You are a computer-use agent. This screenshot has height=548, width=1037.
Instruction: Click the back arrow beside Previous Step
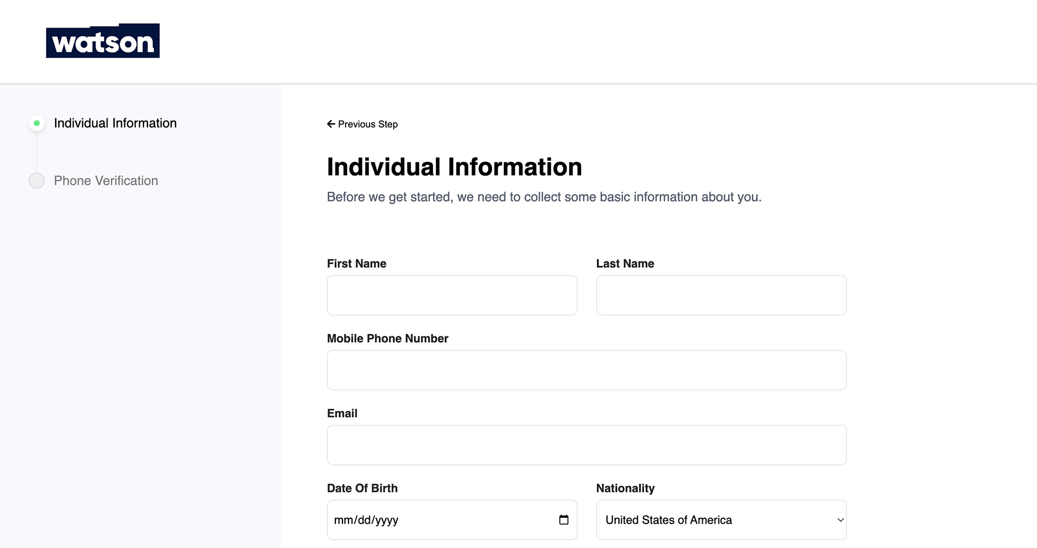coord(331,124)
